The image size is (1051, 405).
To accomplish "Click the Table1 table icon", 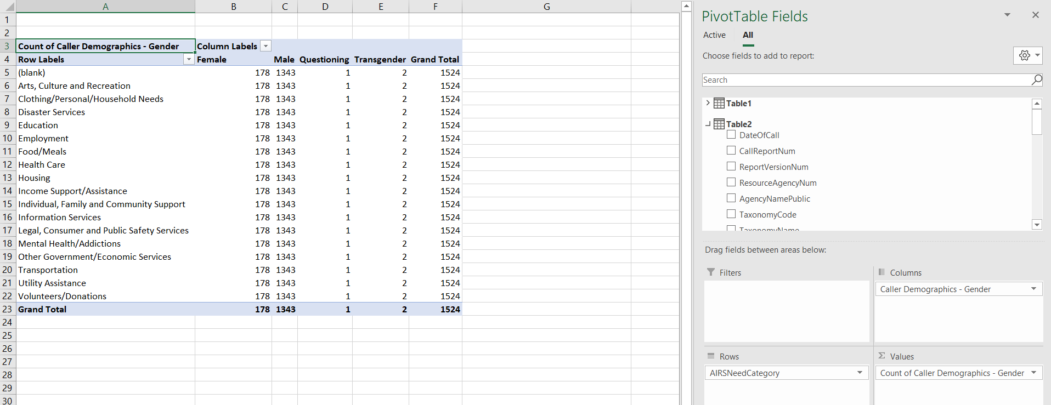I will tap(719, 103).
